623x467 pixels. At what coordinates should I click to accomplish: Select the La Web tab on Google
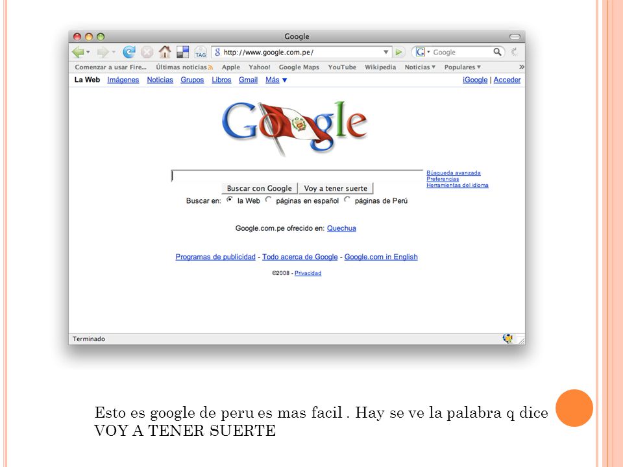tap(87, 80)
